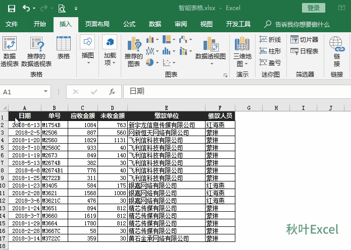351x250 pixels.
Task: Click the formula bar input field
Action: (232, 91)
